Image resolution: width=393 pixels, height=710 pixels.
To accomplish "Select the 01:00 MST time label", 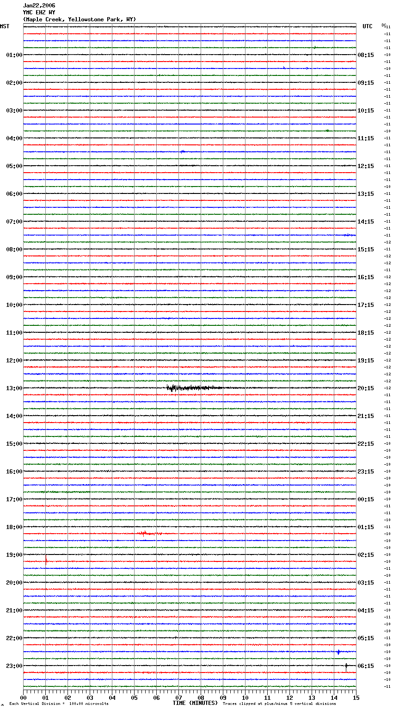I will [14, 55].
